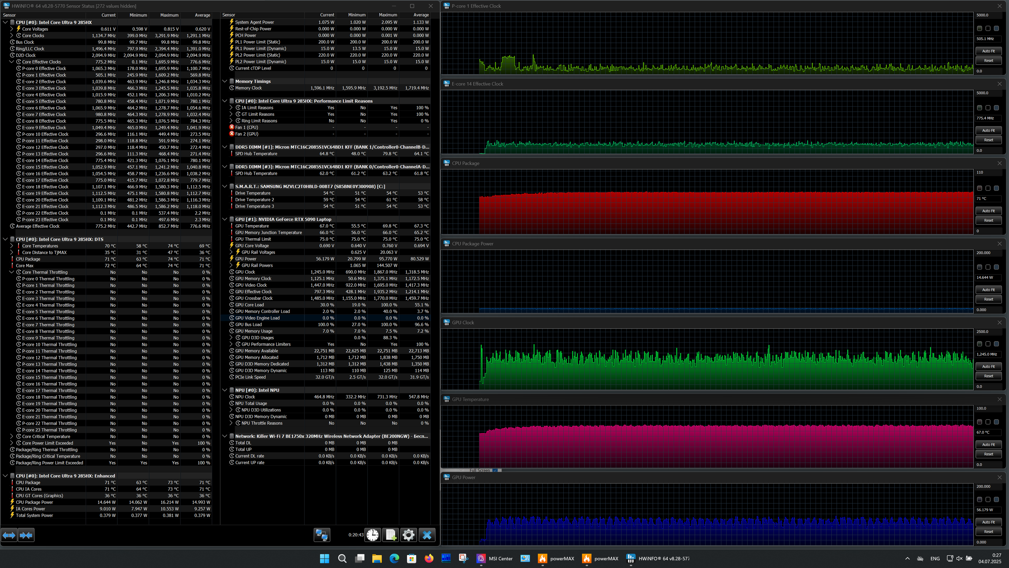Click first color swatch of P-core 1 graph
Screen dimensions: 1009x568
pos(979,28)
